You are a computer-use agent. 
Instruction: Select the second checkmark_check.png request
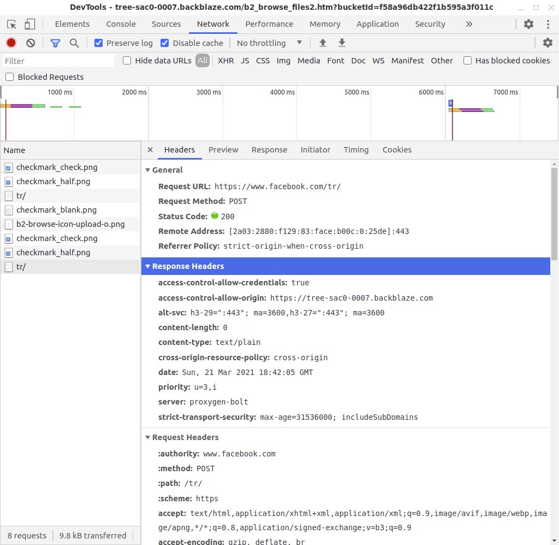click(x=70, y=238)
